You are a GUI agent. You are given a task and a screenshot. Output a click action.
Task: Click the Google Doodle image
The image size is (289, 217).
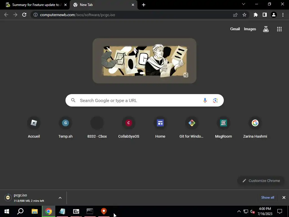click(144, 61)
